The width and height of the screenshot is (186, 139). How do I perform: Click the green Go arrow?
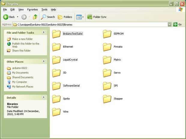[x=175, y=25]
